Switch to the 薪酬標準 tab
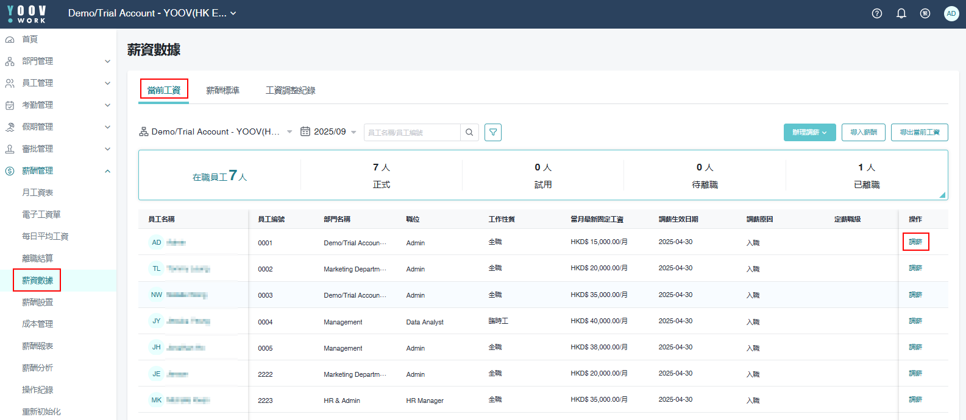The height and width of the screenshot is (420, 966). click(222, 90)
